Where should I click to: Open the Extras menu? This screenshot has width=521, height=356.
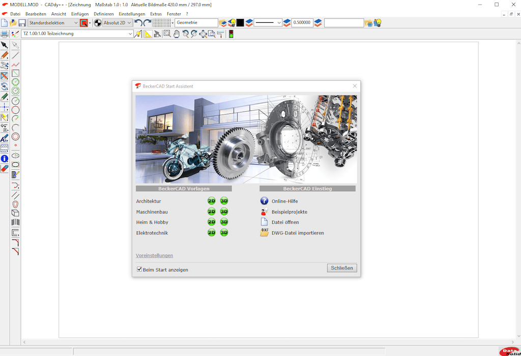click(x=156, y=14)
